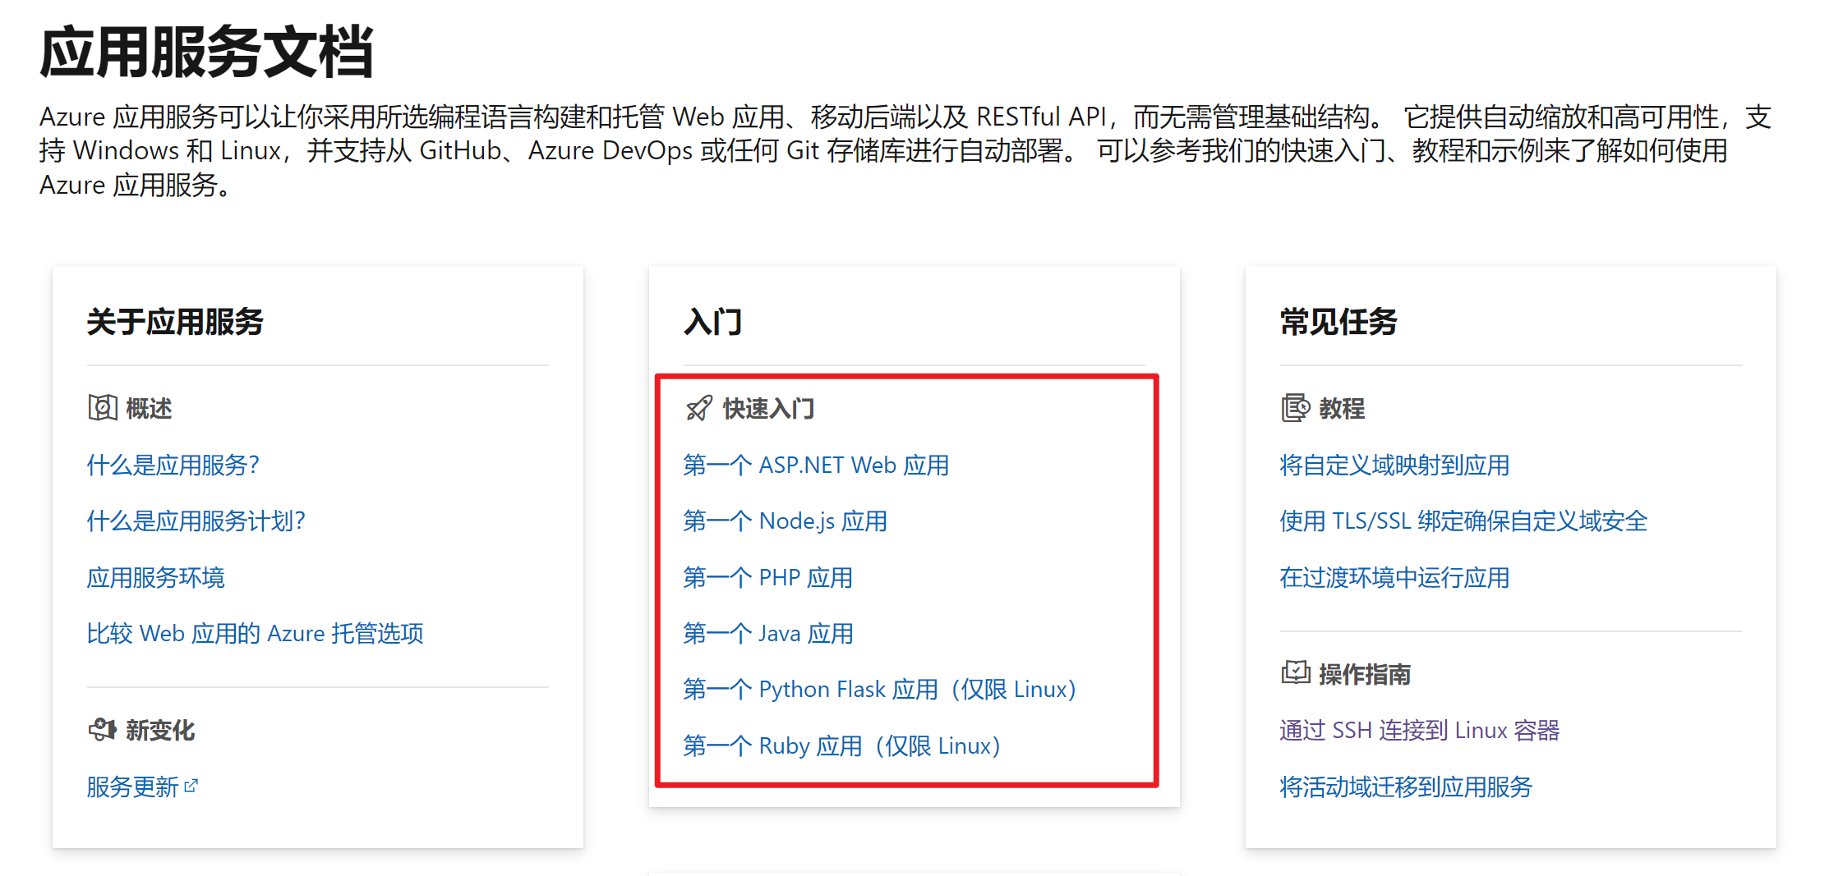Select 第一个 Node.js 应用 quickstart
Screen dimensions: 1843x876
(785, 521)
